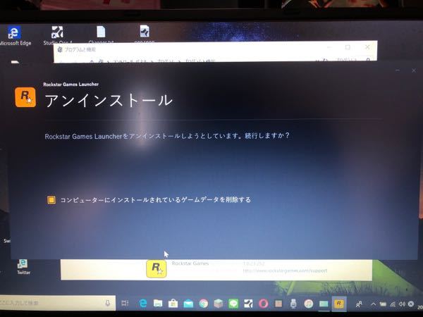Image resolution: width=423 pixels, height=317 pixels.
Task: Open the volume control in system tray
Action: point(402,304)
